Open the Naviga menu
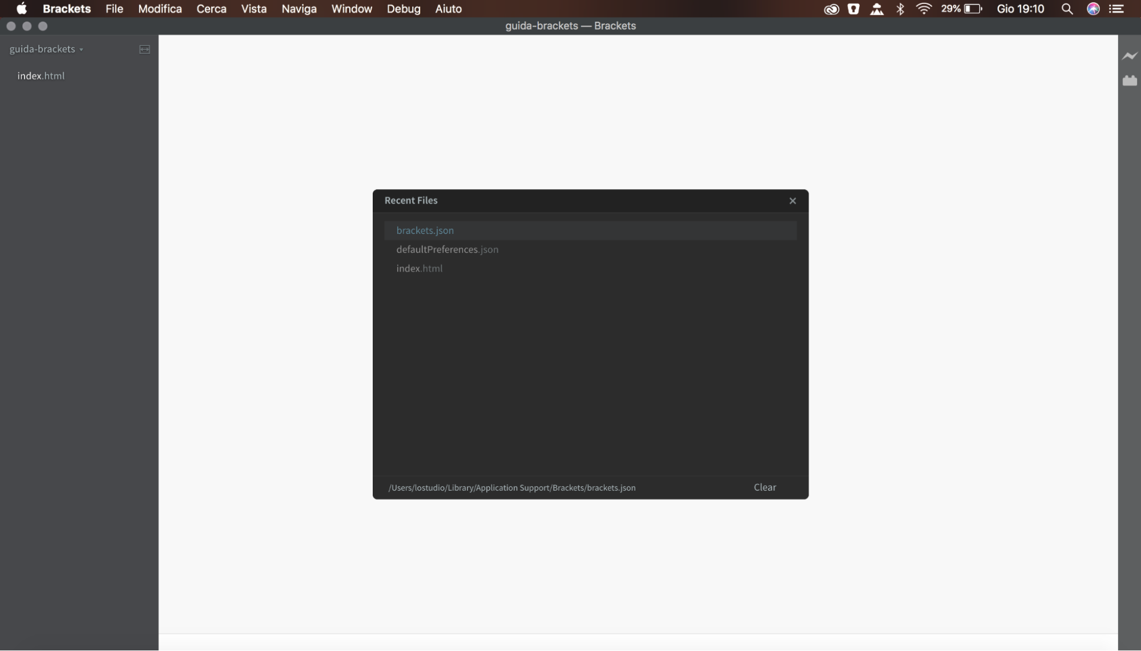 (x=299, y=9)
